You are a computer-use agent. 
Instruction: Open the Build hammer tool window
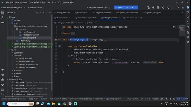click(2, 70)
